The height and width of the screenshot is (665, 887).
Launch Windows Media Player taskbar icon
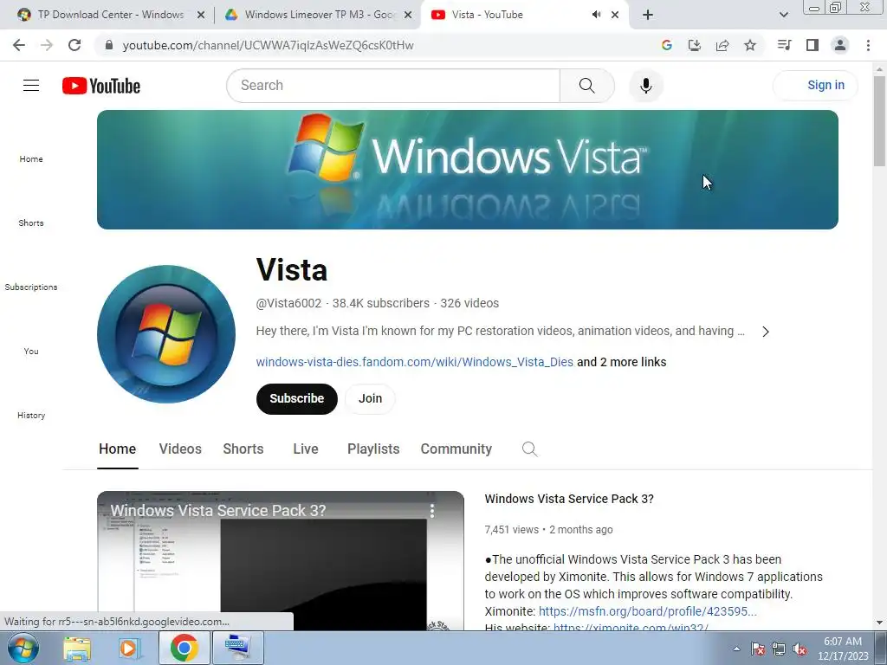point(130,649)
